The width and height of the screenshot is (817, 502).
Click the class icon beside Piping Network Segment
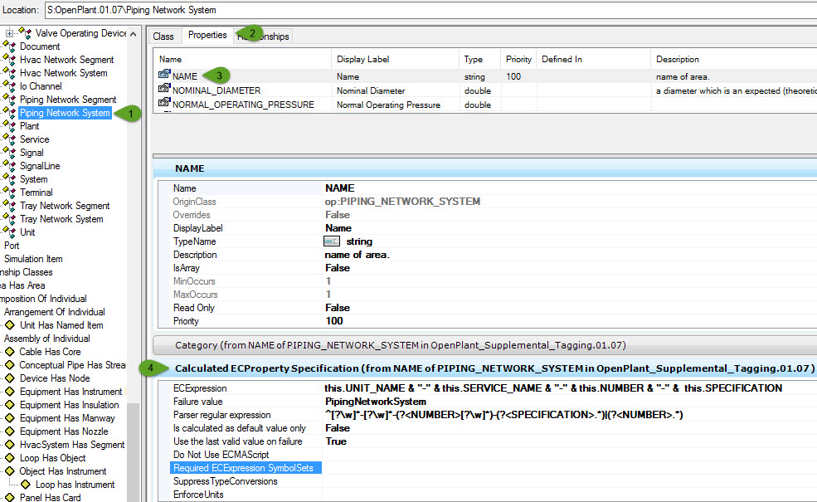pos(9,100)
